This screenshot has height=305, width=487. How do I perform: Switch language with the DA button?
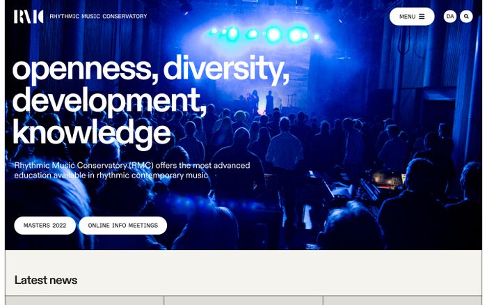(449, 17)
